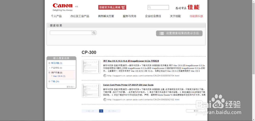The height and width of the screenshot is (121, 255).
Task: Click thumbnail of ImageBrowser 6.0.2a result
Action: coord(91,67)
